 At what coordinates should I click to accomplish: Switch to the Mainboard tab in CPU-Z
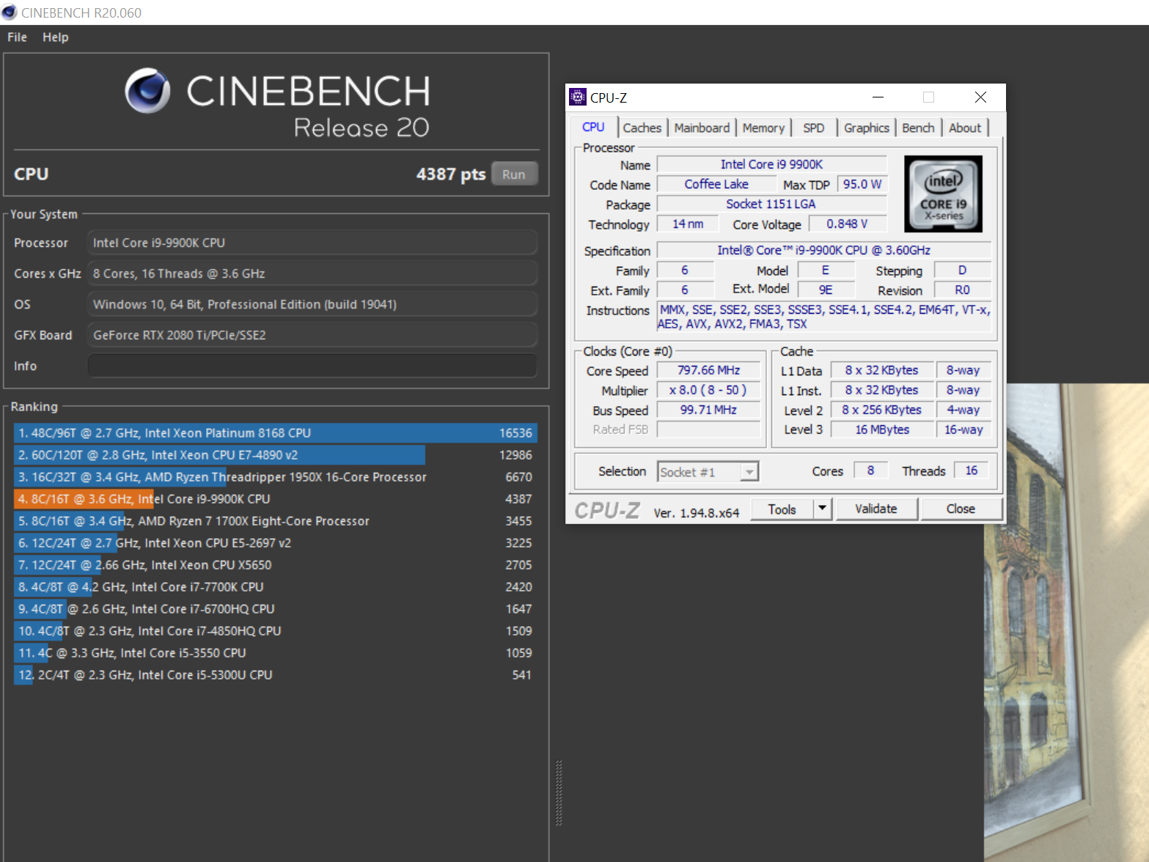pos(702,128)
